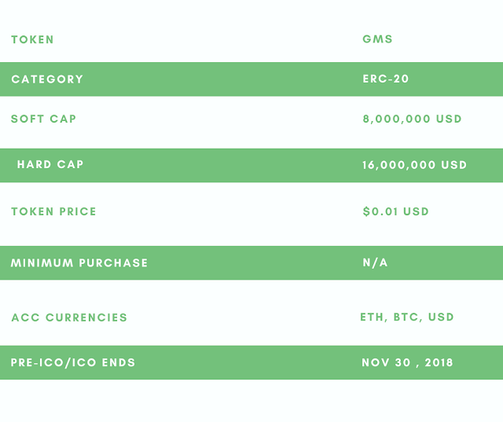Viewport: 503px width, 422px height.
Task: Click the green band between HARD CAP and its value
Action: click(228, 165)
